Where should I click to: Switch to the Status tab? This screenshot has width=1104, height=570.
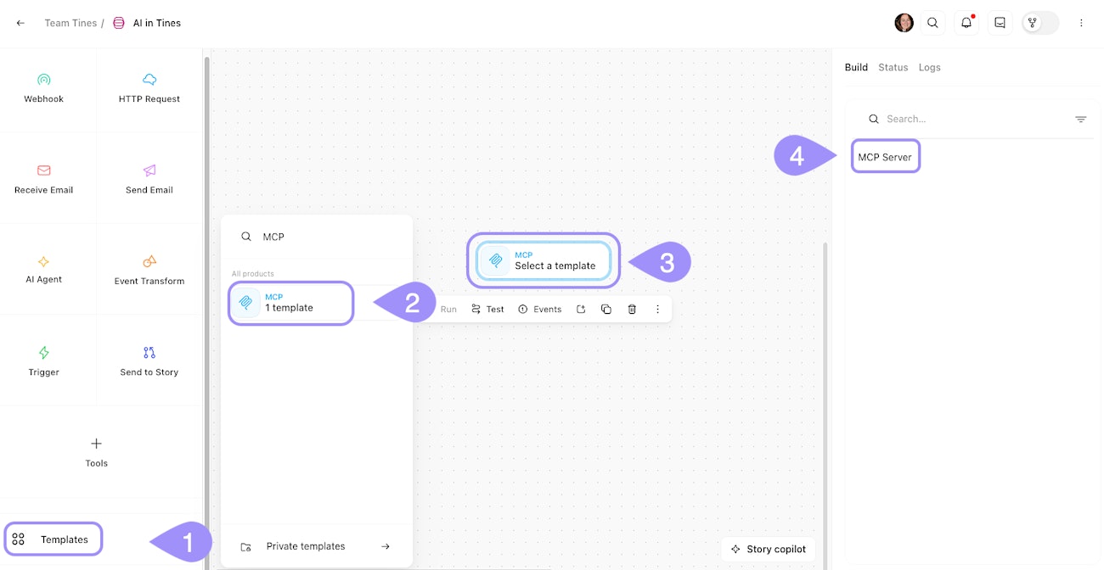893,67
